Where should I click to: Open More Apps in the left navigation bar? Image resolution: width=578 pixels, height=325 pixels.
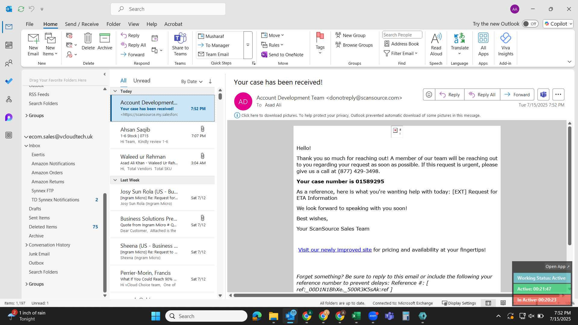[x=9, y=135]
